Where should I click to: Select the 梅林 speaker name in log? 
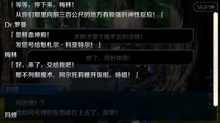(11, 55)
